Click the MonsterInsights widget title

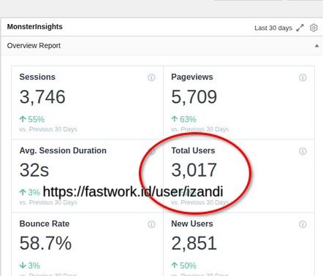tap(35, 26)
